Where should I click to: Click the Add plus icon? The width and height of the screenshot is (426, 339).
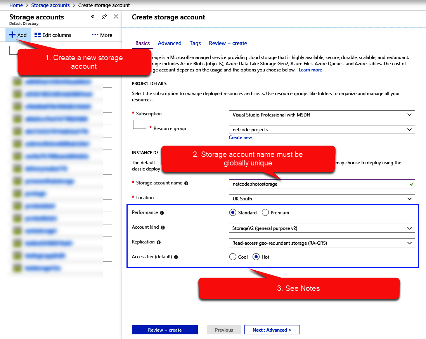pyautogui.click(x=13, y=35)
